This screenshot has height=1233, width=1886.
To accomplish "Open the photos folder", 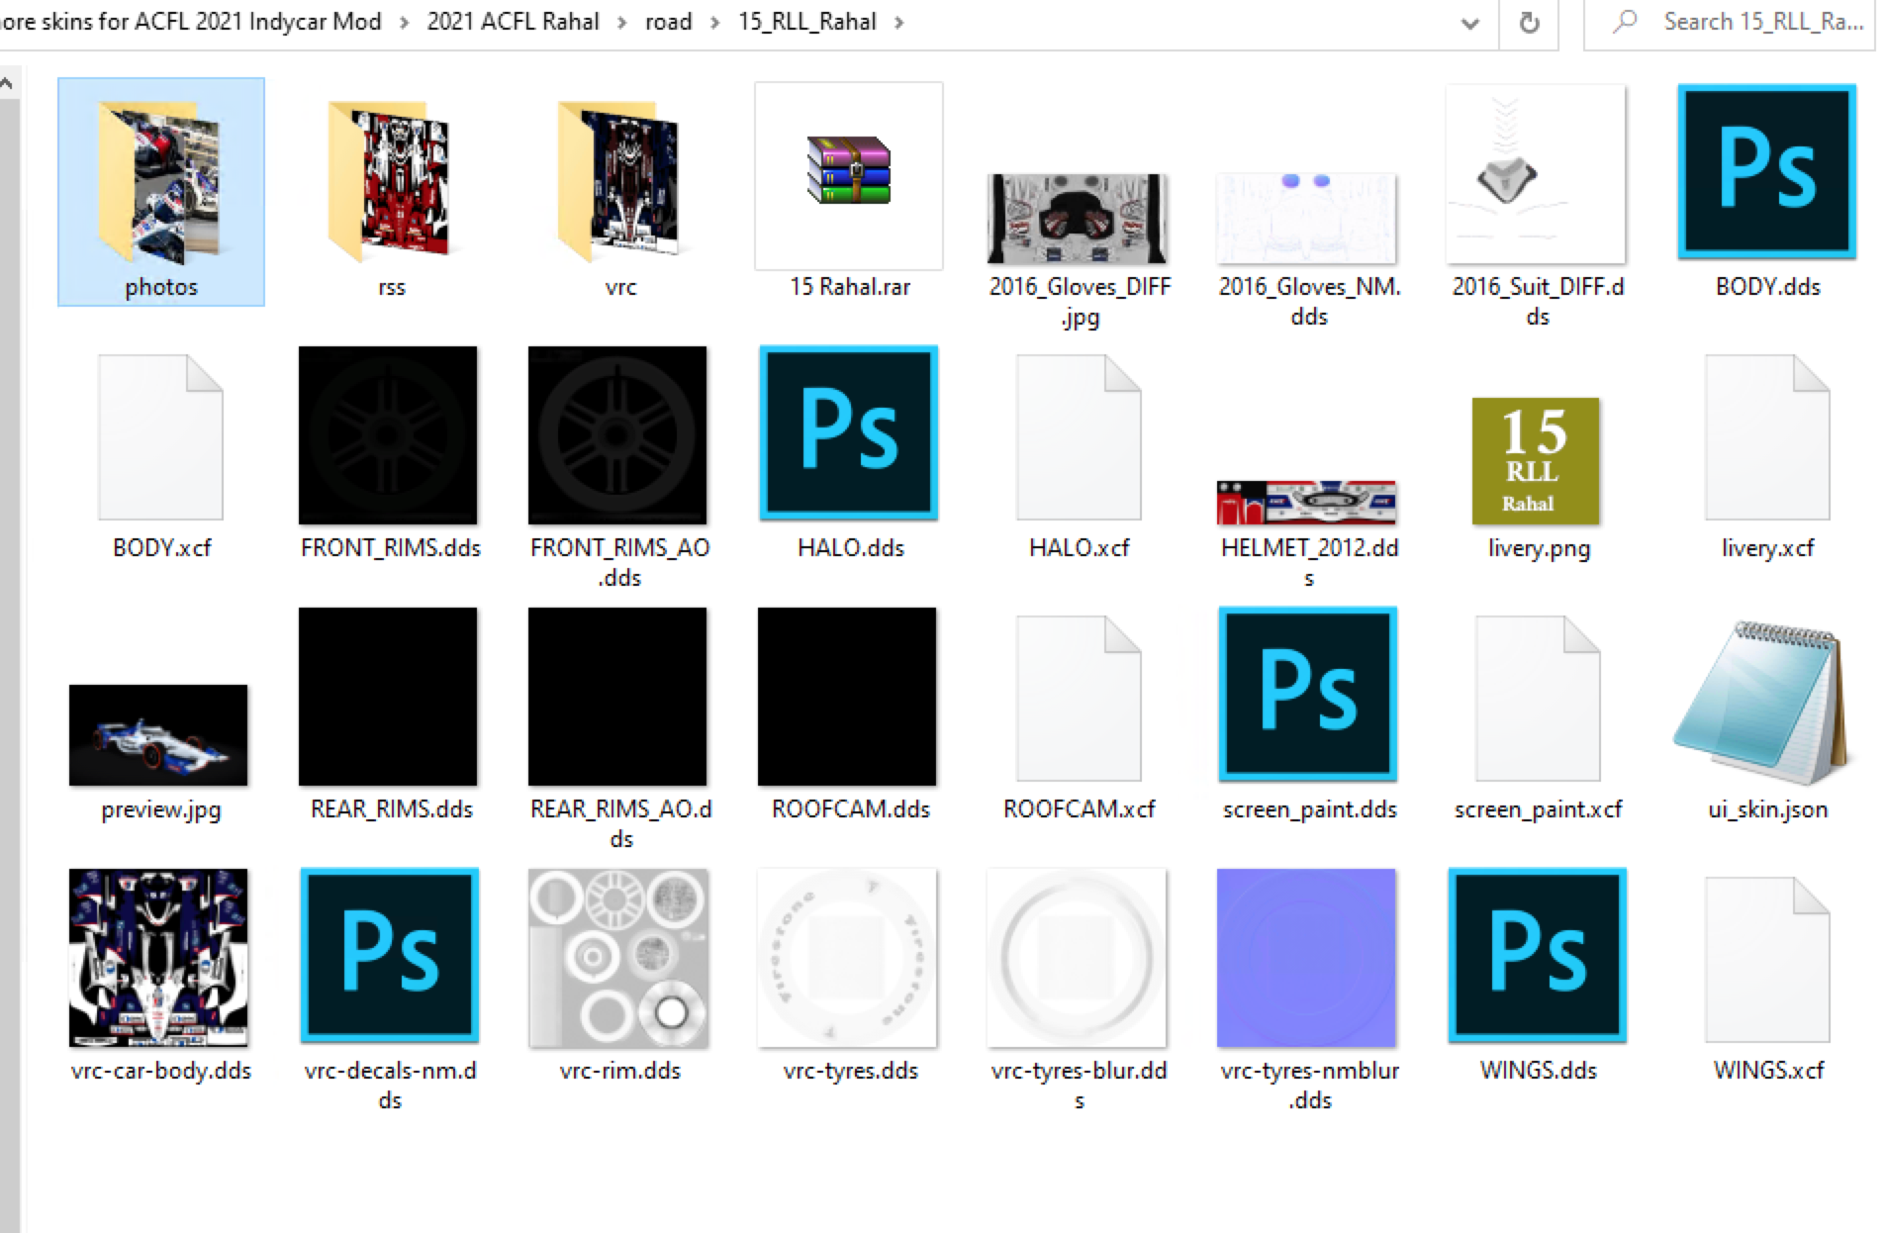I will pyautogui.click(x=160, y=192).
